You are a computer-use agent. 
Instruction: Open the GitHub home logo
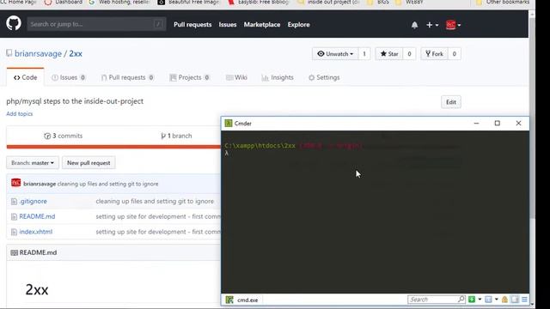click(x=14, y=24)
